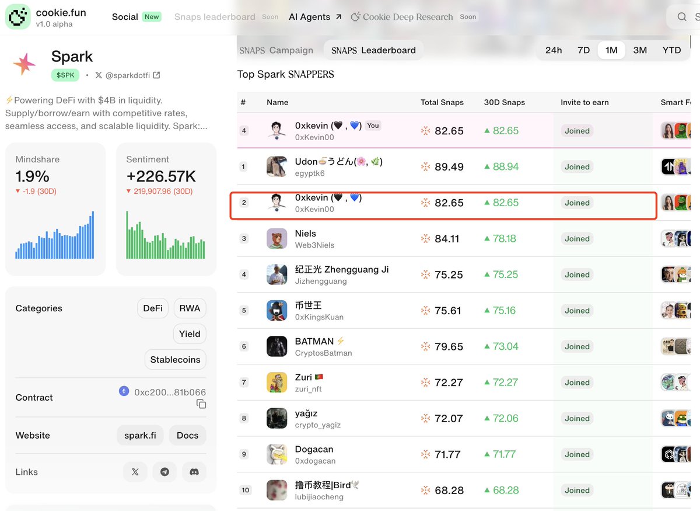700x511 pixels.
Task: Click crypto_yagiz's avatar
Action: pyautogui.click(x=276, y=418)
